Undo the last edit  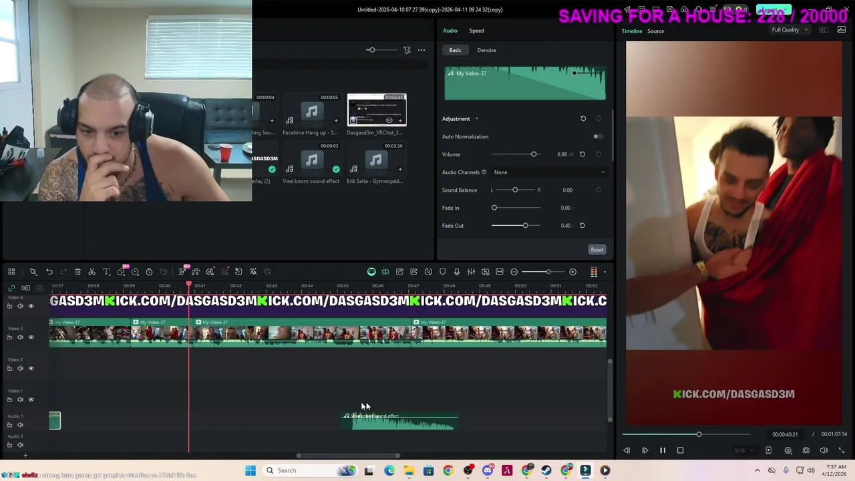49,272
